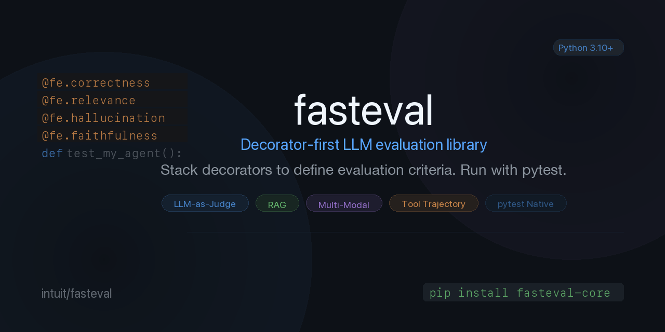Click the Python 3.10+ badge
Image resolution: width=665 pixels, height=332 pixels.
tap(588, 48)
